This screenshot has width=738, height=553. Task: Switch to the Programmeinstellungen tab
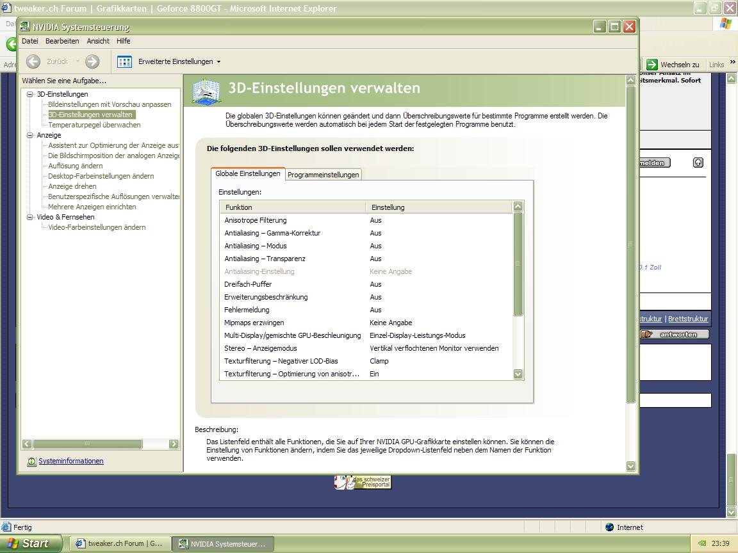323,175
